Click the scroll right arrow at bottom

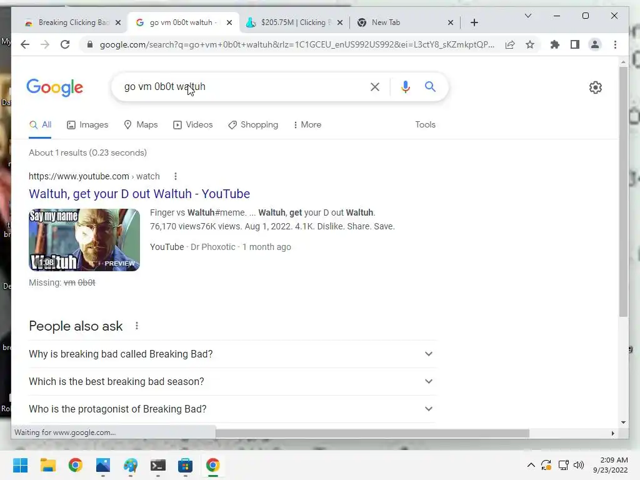[x=612, y=433]
